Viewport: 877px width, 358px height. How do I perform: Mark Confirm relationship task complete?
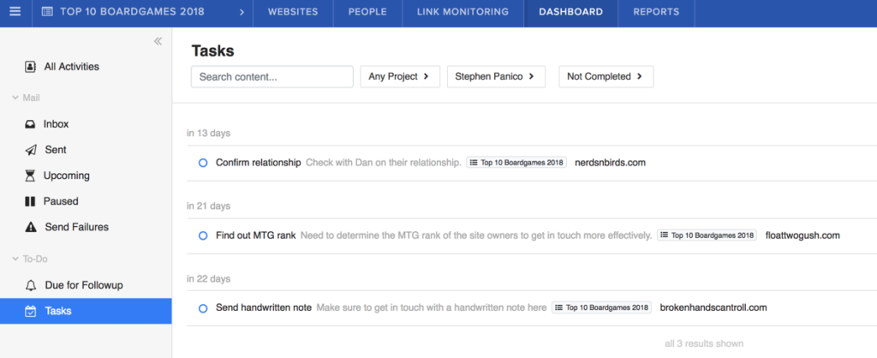click(x=203, y=163)
